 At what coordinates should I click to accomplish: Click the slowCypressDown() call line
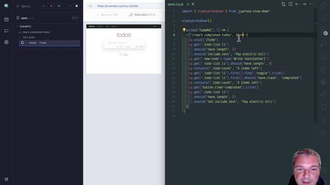coord(197,21)
